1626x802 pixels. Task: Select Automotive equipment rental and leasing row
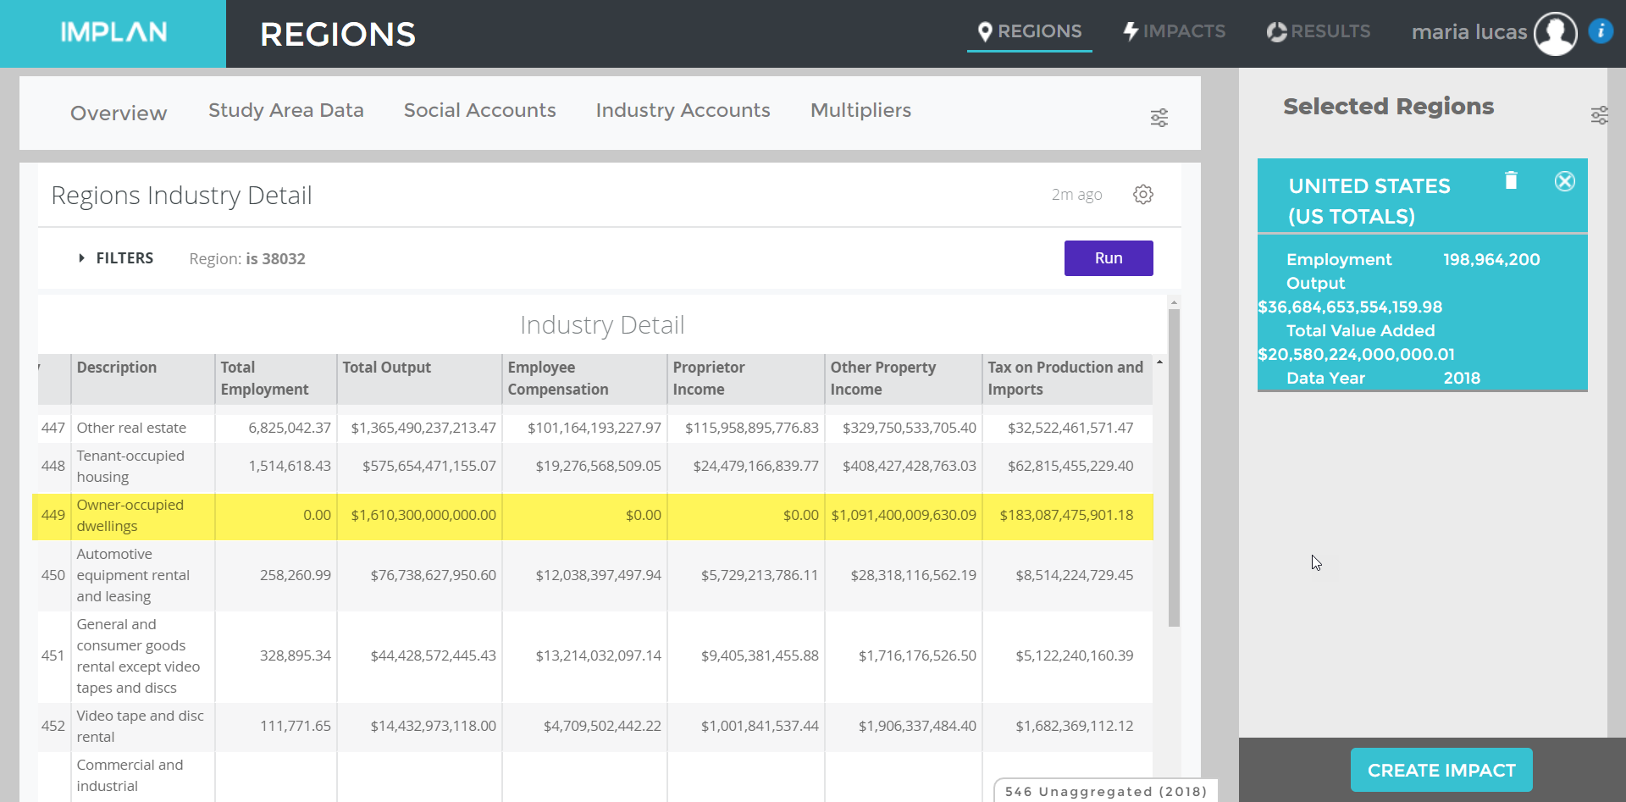[x=595, y=576]
